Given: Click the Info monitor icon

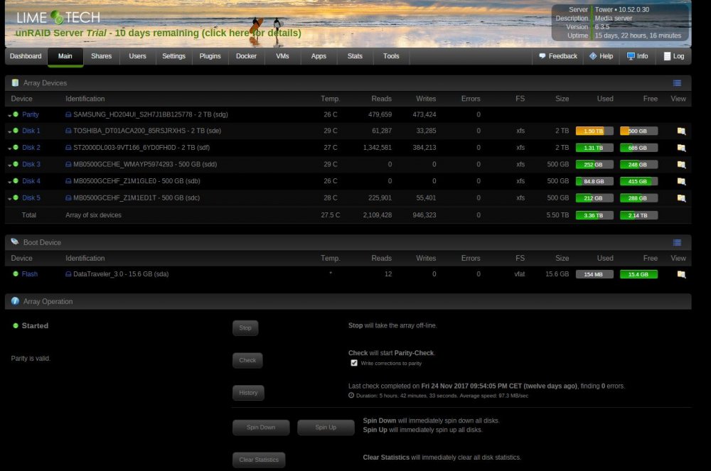Looking at the screenshot, I should pos(631,56).
